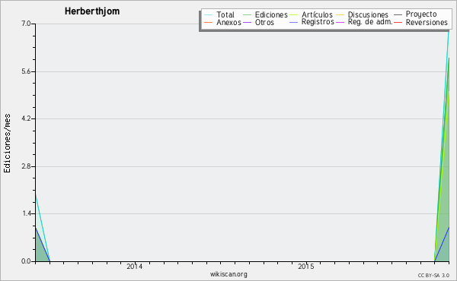Select the Registros legend entry
Screen dimensions: 457x281
pos(312,22)
